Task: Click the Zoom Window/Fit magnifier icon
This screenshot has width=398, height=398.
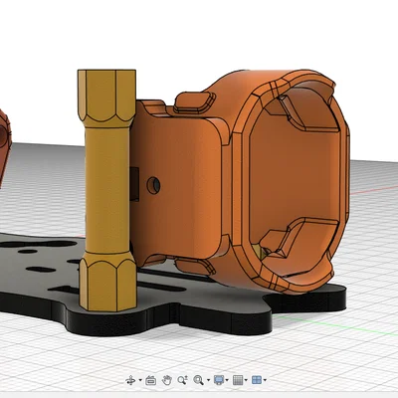Action: [198, 380]
